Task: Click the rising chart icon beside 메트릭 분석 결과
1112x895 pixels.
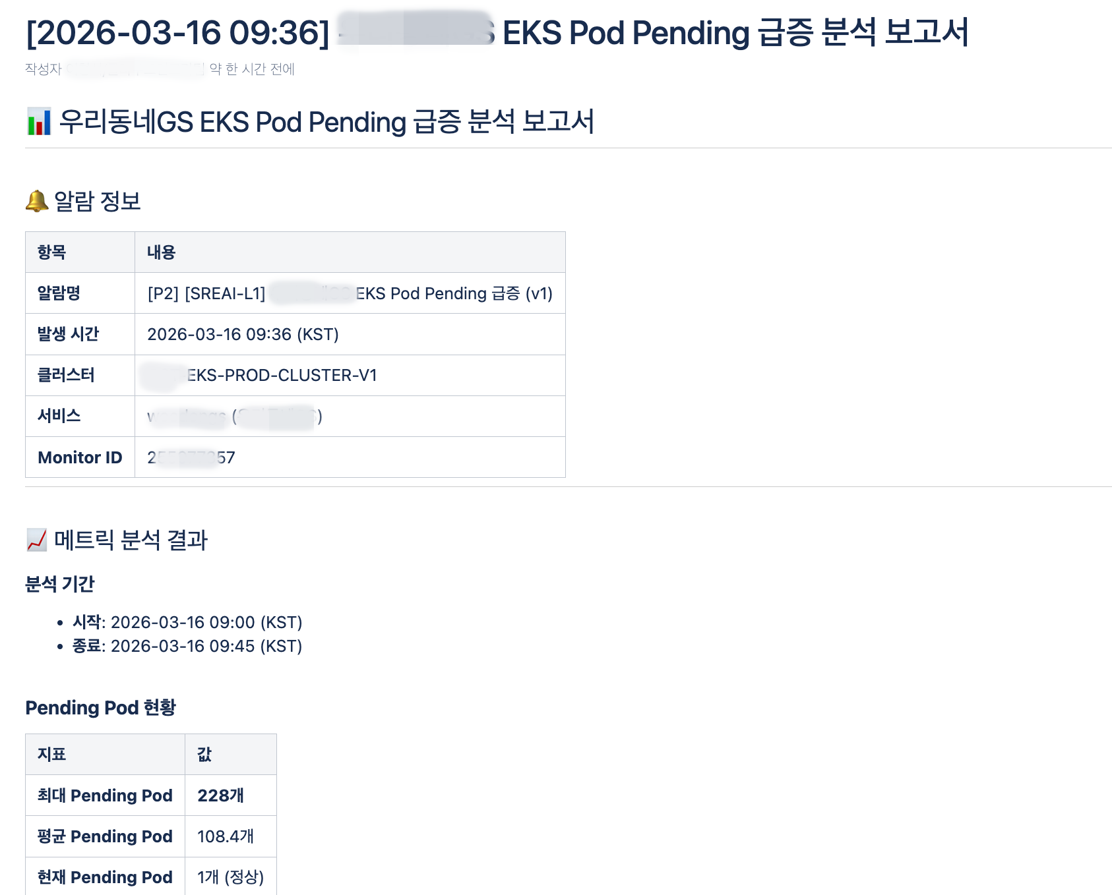Action: (37, 540)
